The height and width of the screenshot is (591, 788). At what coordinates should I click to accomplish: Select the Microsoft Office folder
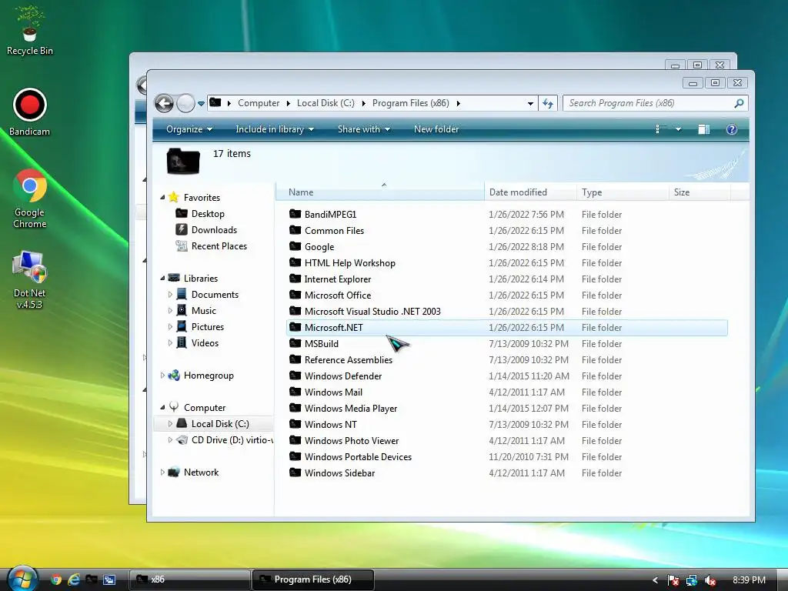[x=338, y=295]
